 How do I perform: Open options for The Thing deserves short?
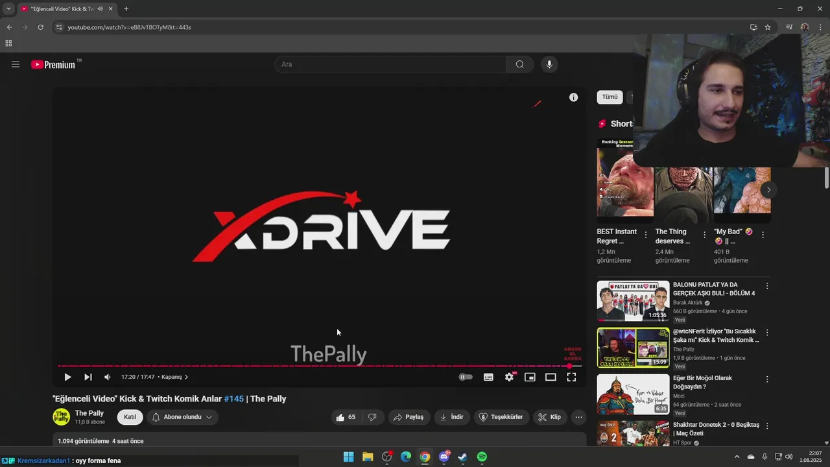click(704, 235)
